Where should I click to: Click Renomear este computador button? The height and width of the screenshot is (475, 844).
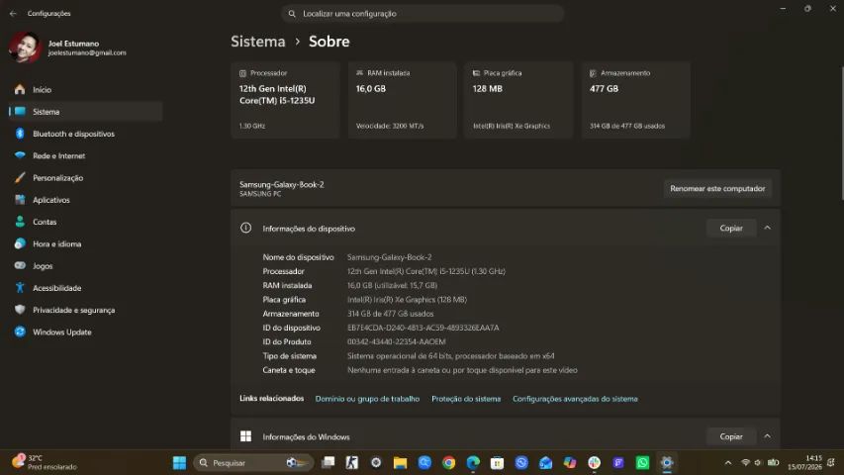click(717, 188)
